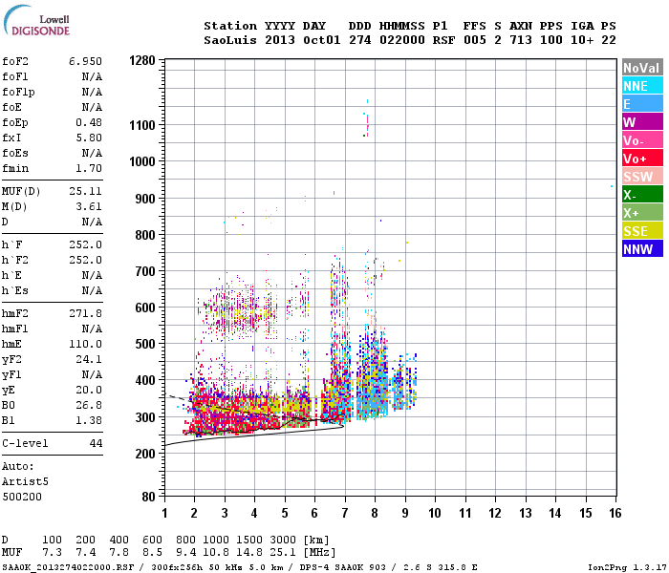This screenshot has height=573, width=669.
Task: Select the NNE cyan legend swatch
Action: point(642,86)
